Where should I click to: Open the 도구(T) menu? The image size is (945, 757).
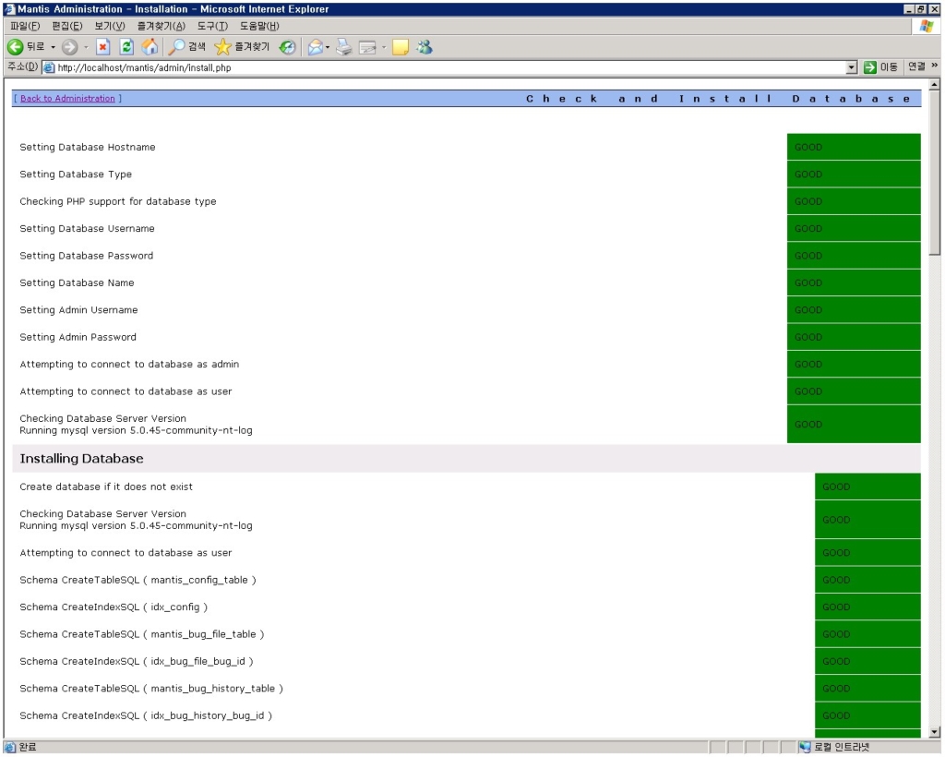pyautogui.click(x=212, y=26)
